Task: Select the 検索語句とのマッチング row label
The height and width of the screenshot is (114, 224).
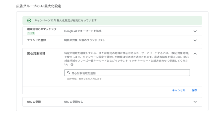Action: click(x=42, y=29)
